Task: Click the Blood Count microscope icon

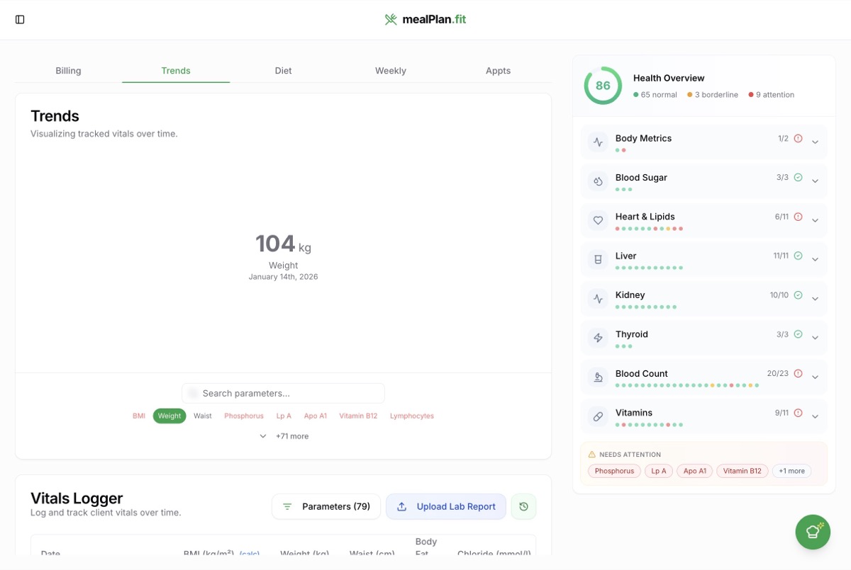Action: pyautogui.click(x=598, y=377)
